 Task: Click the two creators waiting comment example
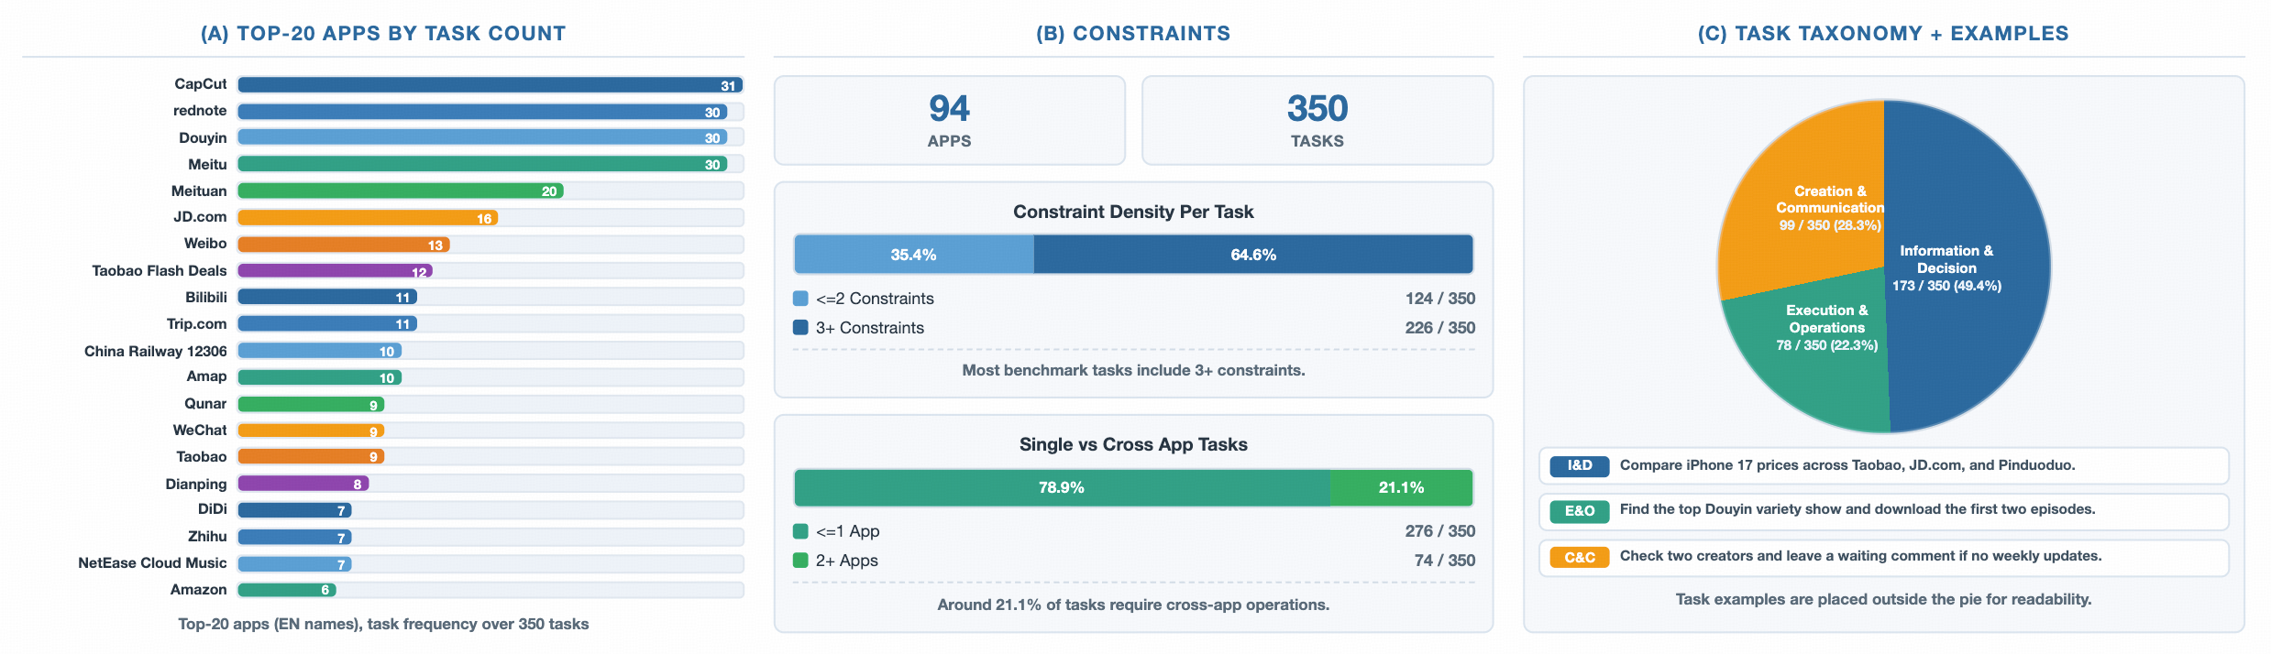(x=1861, y=556)
